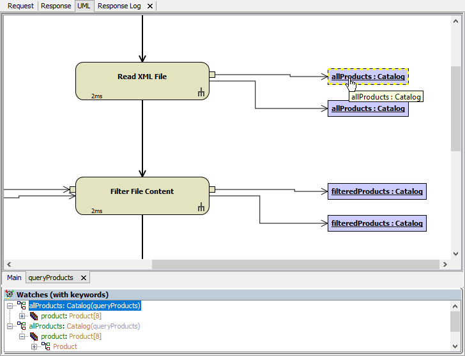Open the Response tab
The height and width of the screenshot is (356, 465).
[x=56, y=6]
